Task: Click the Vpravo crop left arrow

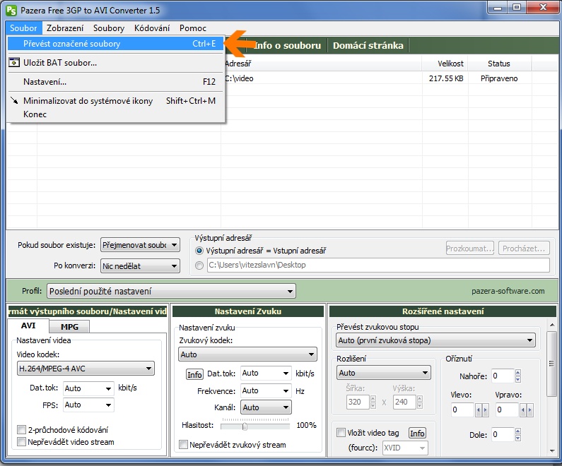Action: (x=523, y=410)
